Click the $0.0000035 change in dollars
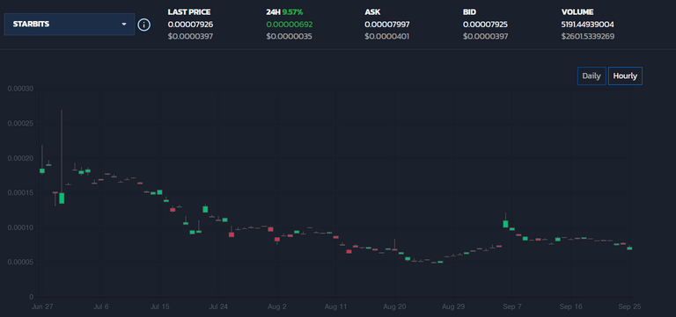Viewport: 676px width, 317px height. coord(289,37)
